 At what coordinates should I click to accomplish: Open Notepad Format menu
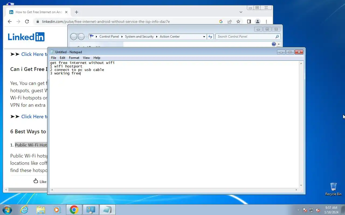tap(74, 58)
